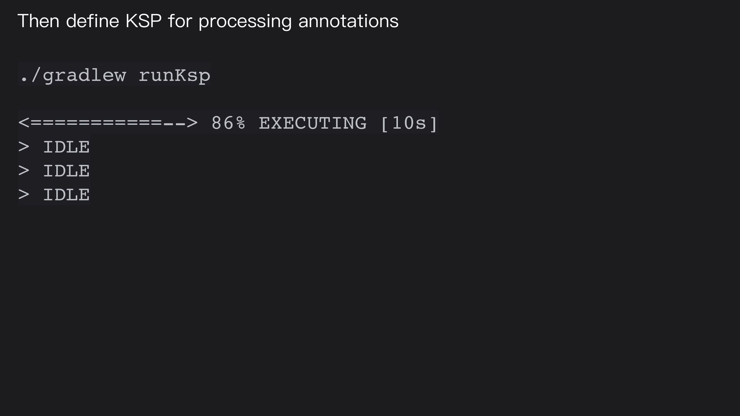Image resolution: width=740 pixels, height=416 pixels.
Task: Click the word "annotations" in the heading
Action: (348, 21)
